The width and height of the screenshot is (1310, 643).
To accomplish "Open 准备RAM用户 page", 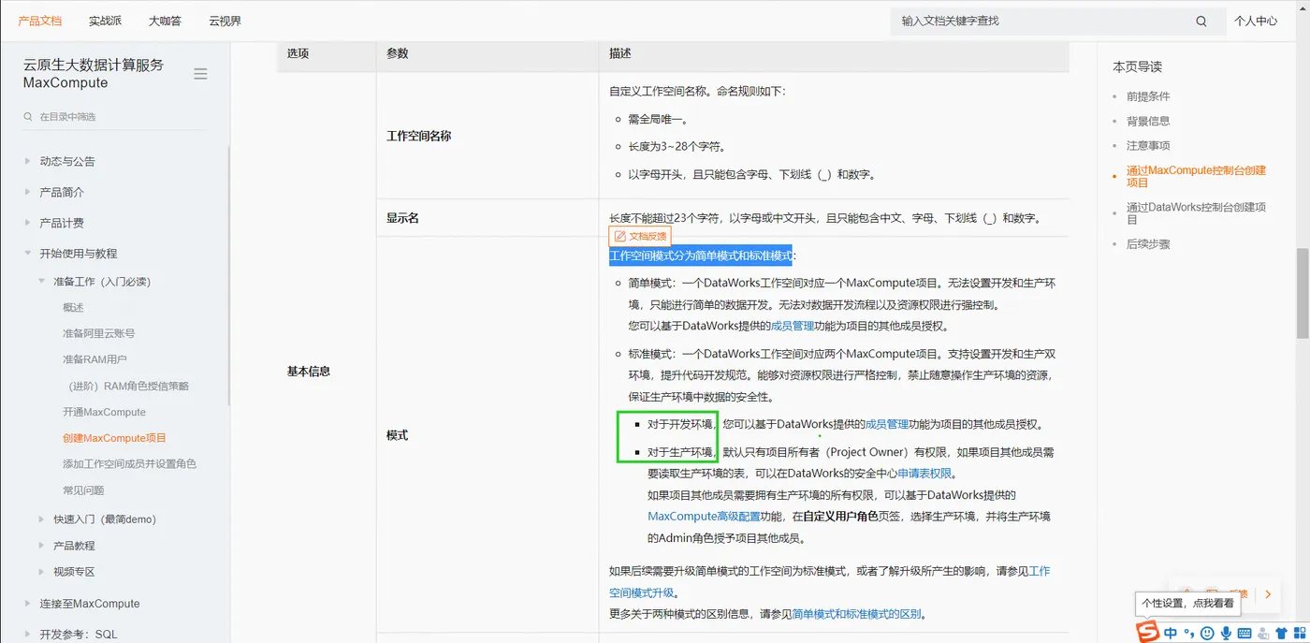I will click(95, 359).
